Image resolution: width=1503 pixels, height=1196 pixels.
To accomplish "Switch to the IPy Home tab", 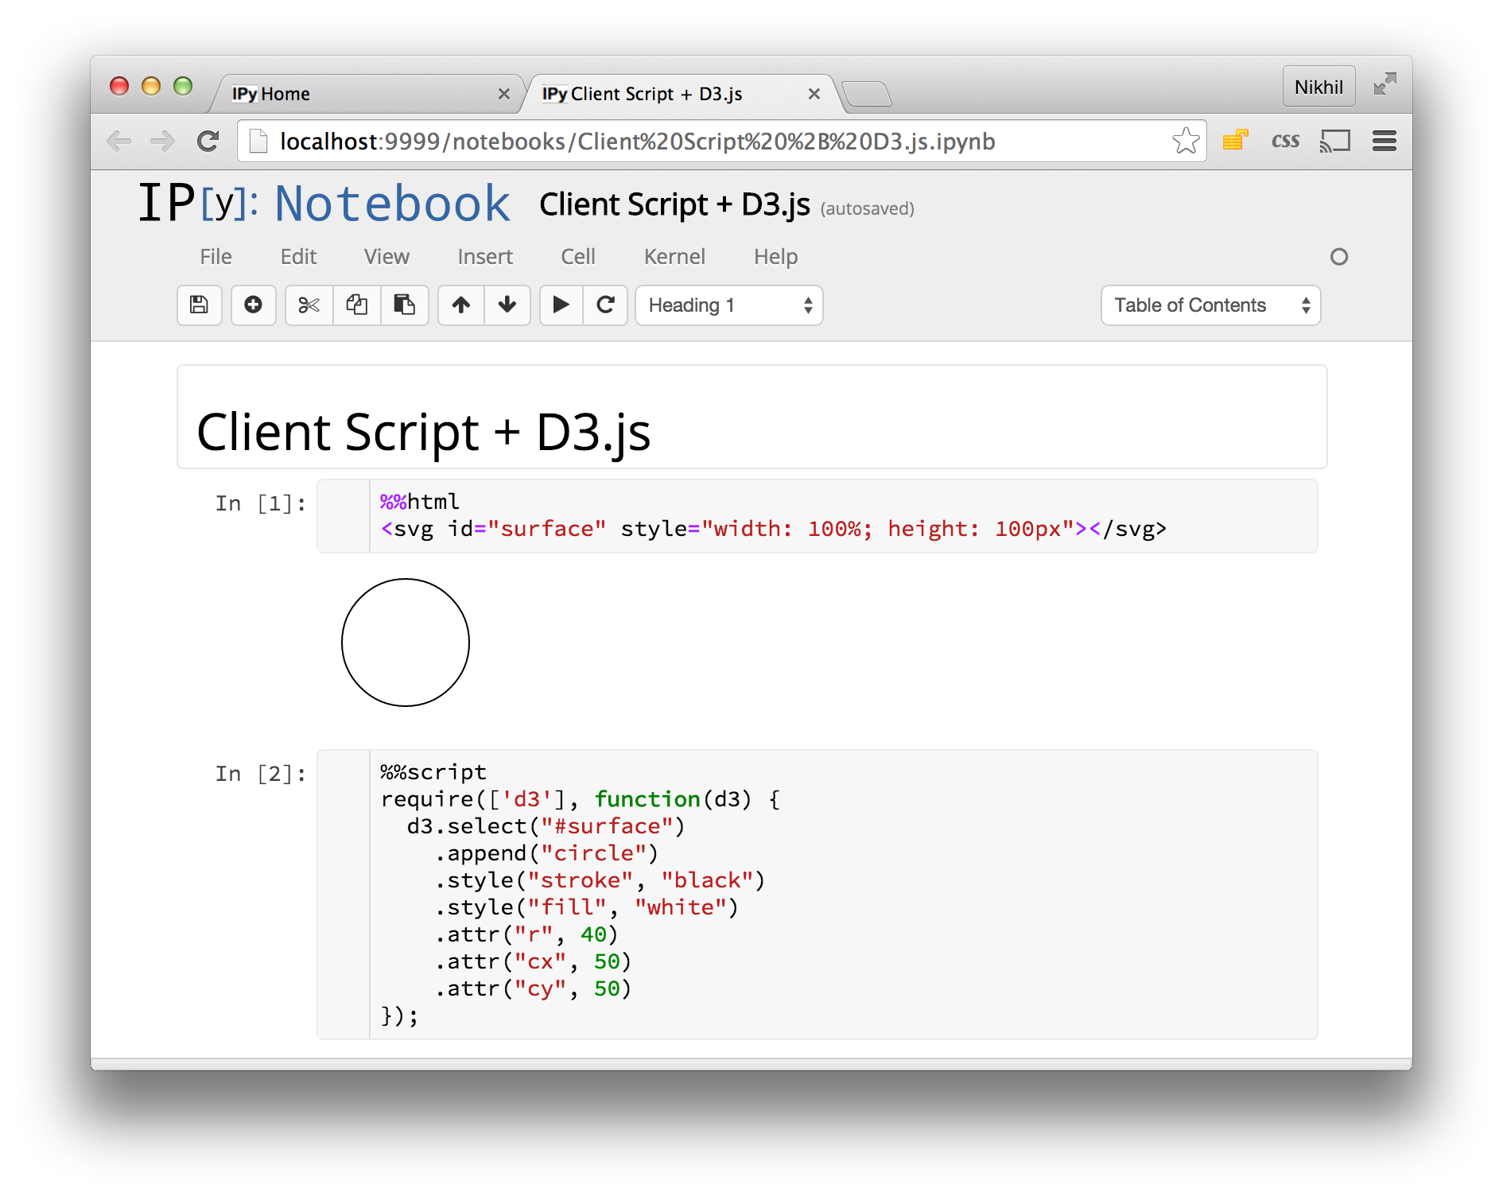I will [x=366, y=94].
